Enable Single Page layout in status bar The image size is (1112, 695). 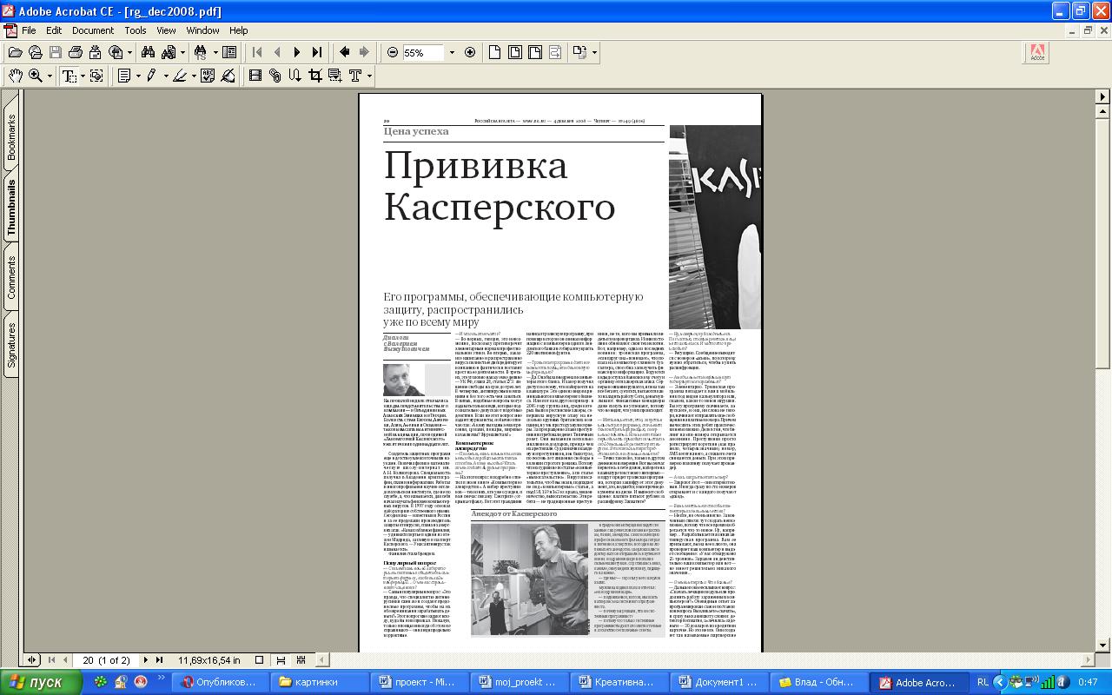tap(261, 660)
